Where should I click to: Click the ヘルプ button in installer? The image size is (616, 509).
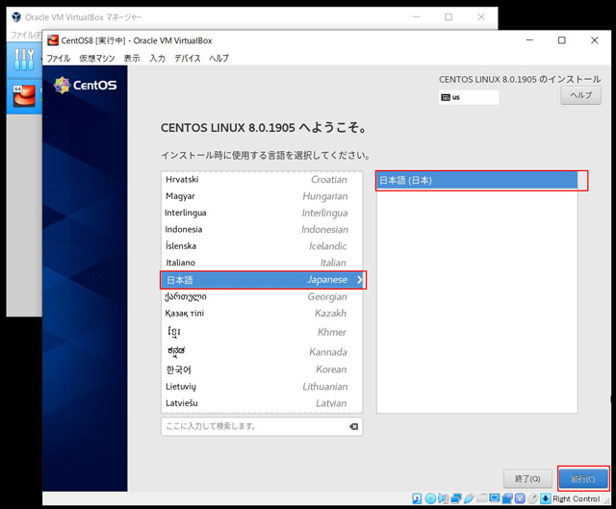(580, 95)
